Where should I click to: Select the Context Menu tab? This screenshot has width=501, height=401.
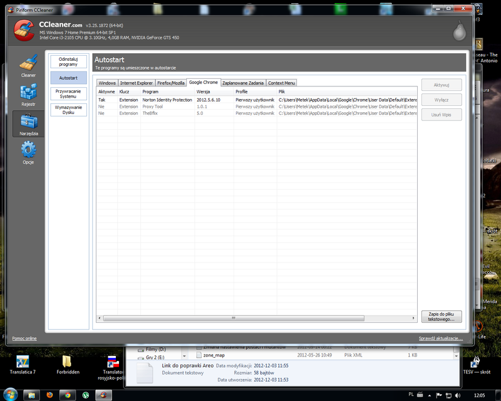point(281,83)
